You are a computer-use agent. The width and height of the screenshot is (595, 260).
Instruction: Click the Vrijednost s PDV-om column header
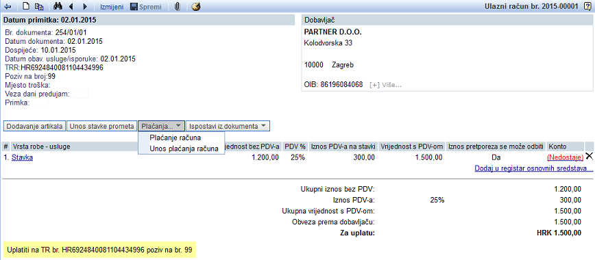point(412,146)
